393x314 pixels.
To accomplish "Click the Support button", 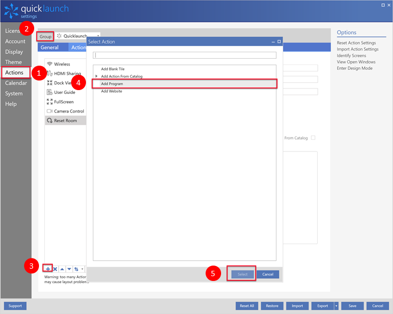I will point(15,306).
